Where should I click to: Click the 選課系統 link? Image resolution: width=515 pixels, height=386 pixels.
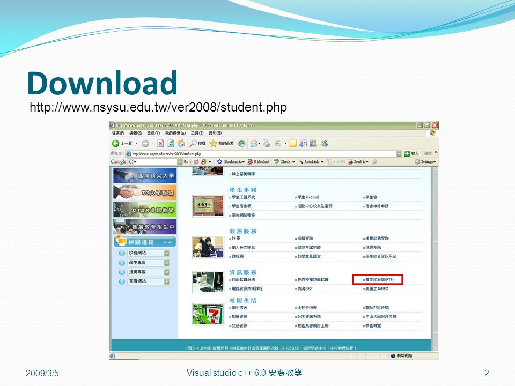tap(373, 247)
